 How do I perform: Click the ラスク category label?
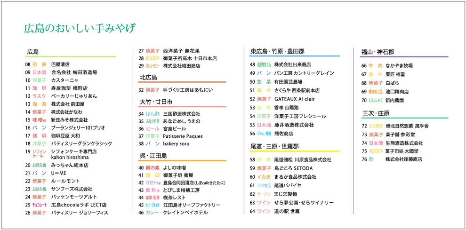tap(39, 96)
